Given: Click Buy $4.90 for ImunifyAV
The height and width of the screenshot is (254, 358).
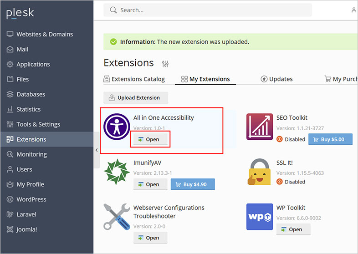Looking at the screenshot, I should click(192, 184).
